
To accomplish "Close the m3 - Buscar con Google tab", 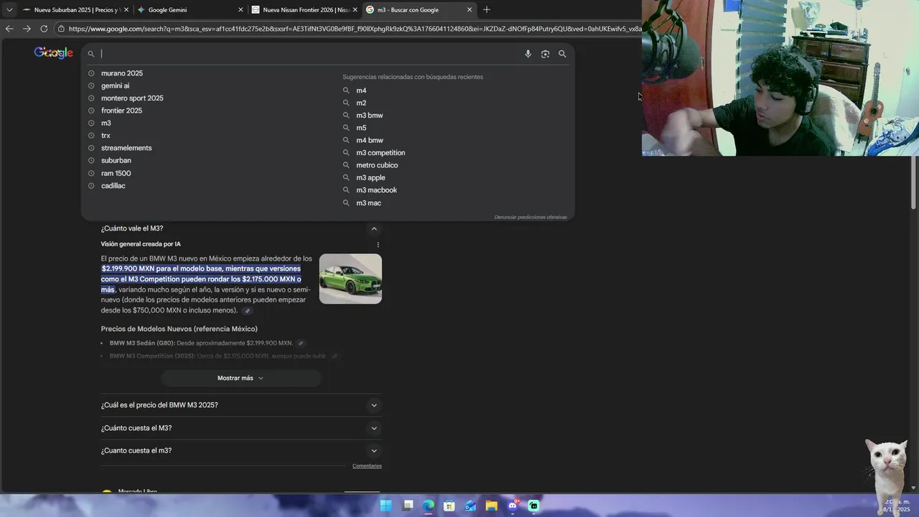I will [x=470, y=10].
